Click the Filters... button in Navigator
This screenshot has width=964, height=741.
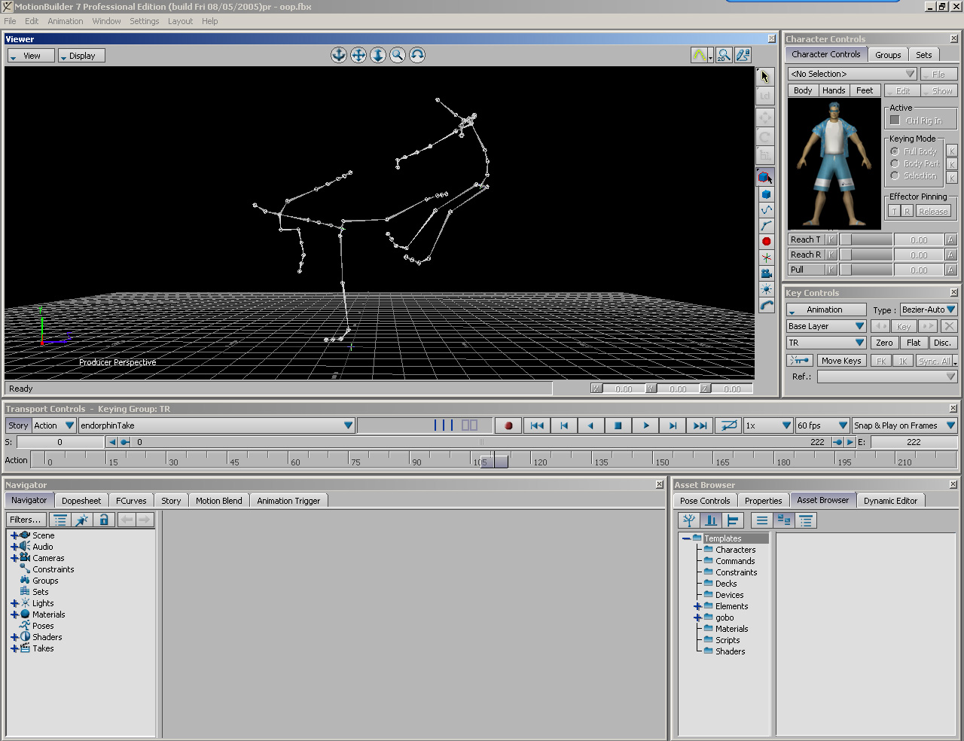pos(26,520)
